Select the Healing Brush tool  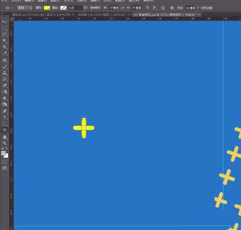(4, 60)
